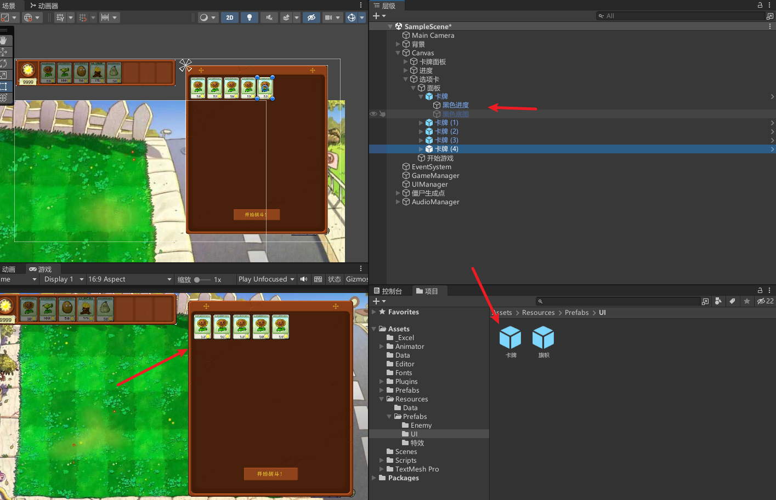This screenshot has height=500, width=776.
Task: Collapse the Resources folder in Project tree
Action: tap(382, 399)
